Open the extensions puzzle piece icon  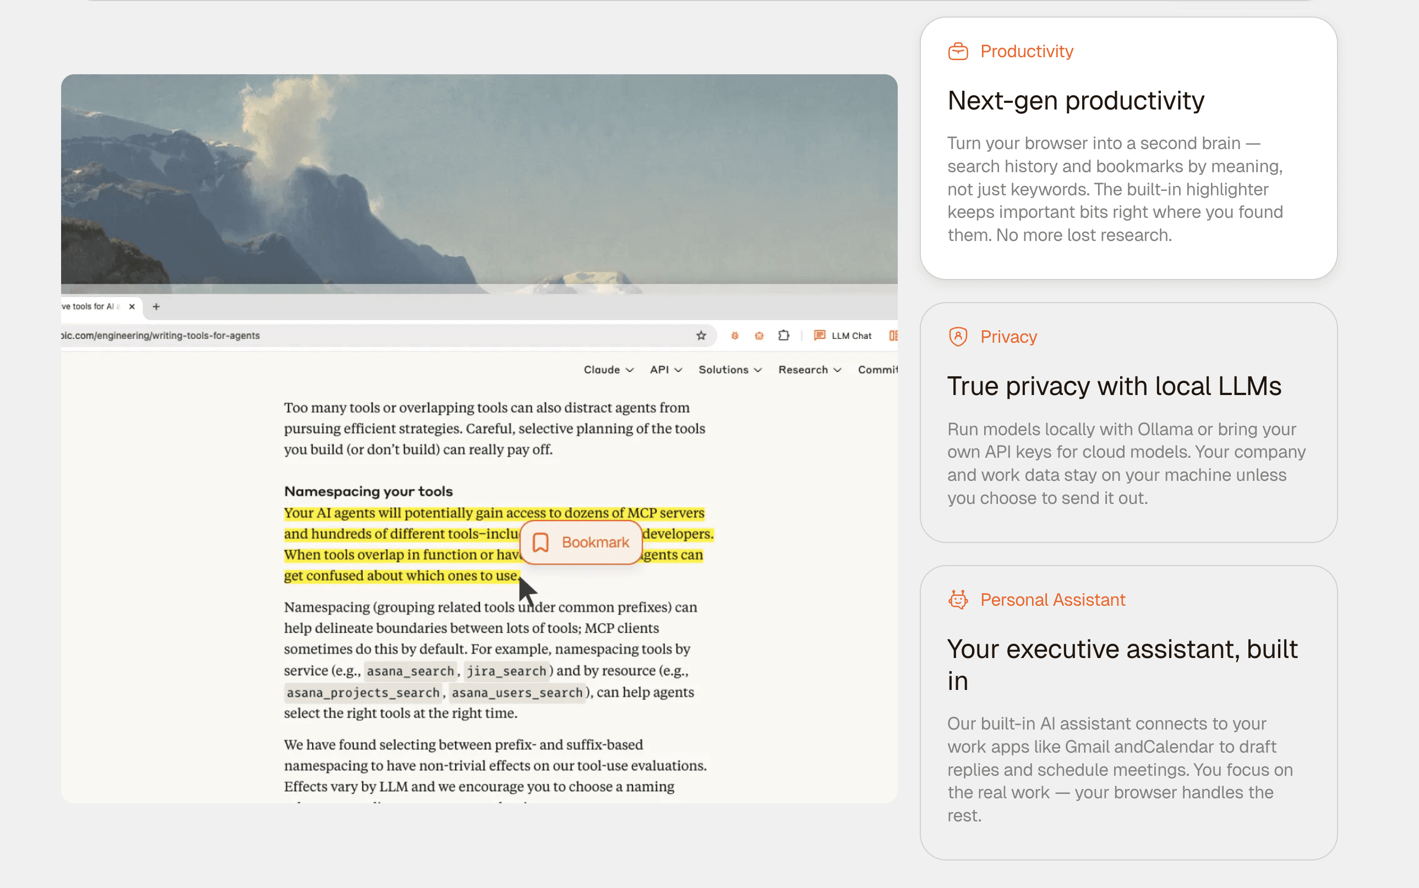[783, 336]
